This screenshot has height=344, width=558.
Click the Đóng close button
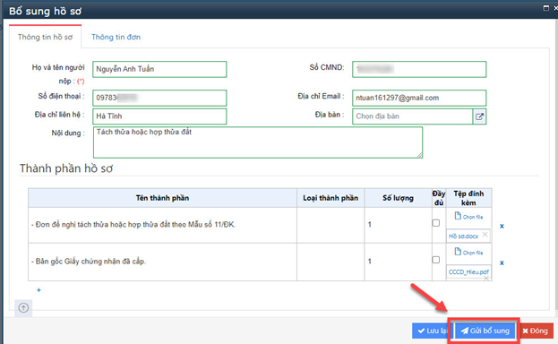536,331
